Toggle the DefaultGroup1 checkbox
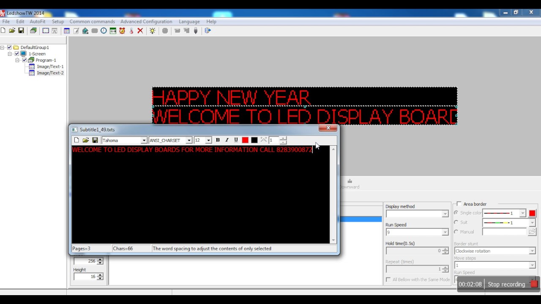The width and height of the screenshot is (541, 304). [9, 47]
